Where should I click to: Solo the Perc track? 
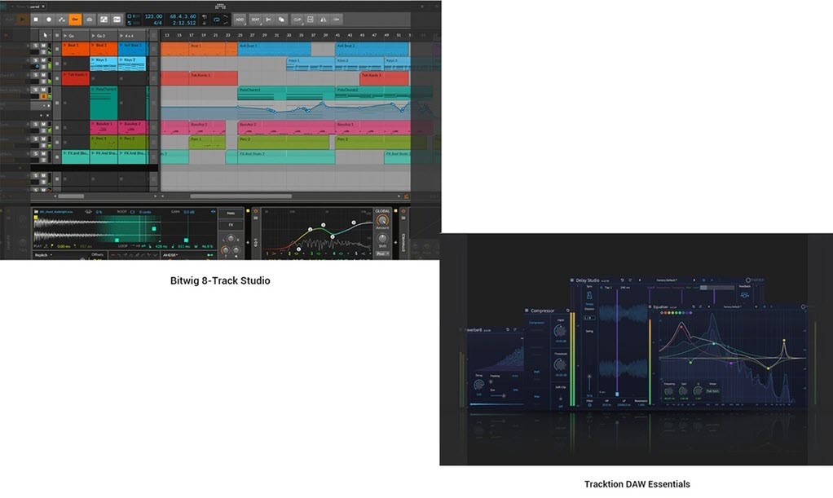[x=36, y=139]
